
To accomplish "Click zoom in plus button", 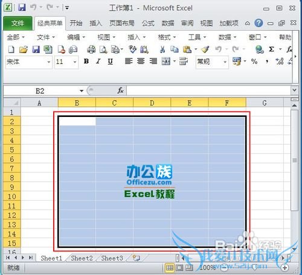I will coord(284,268).
